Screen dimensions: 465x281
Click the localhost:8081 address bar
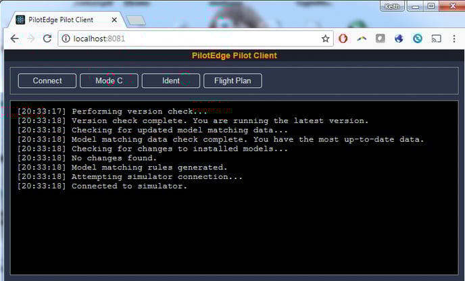196,39
